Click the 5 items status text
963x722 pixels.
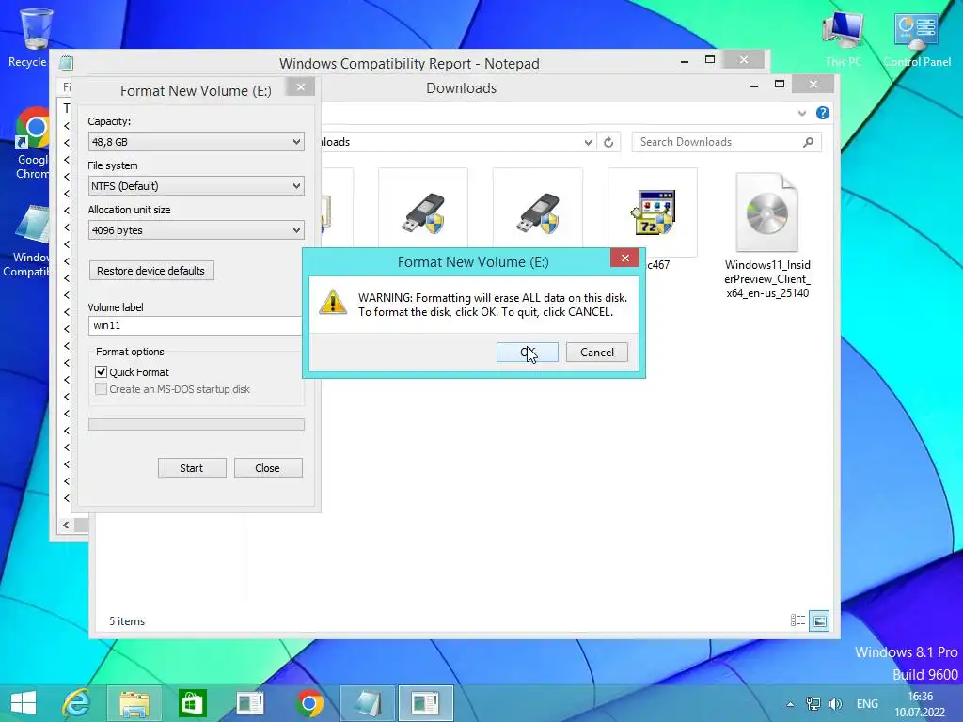127,621
